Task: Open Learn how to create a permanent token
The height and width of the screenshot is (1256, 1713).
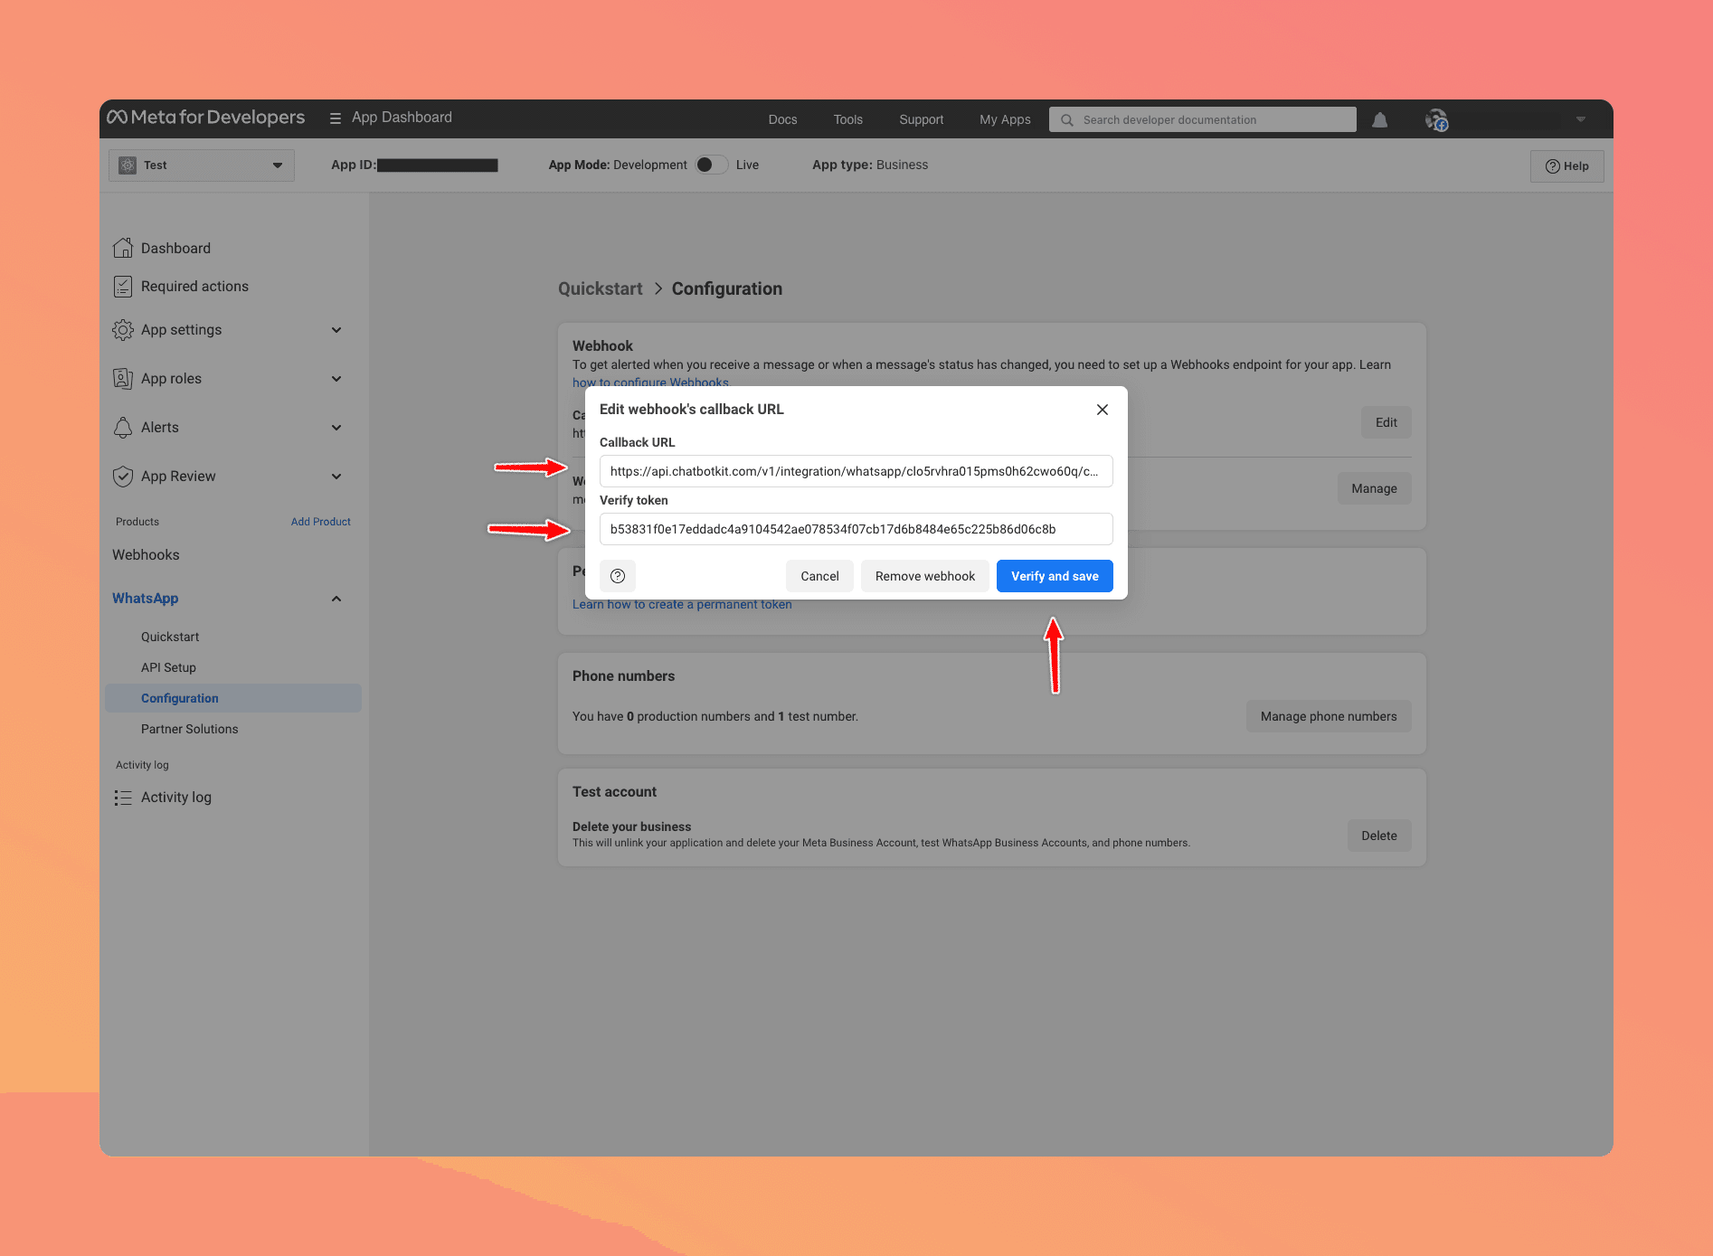Action: pos(682,605)
